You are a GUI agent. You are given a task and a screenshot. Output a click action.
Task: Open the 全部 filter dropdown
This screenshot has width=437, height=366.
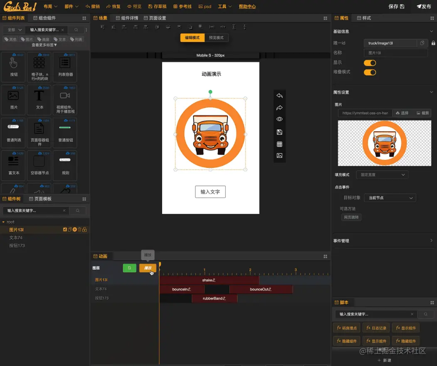(x=15, y=30)
